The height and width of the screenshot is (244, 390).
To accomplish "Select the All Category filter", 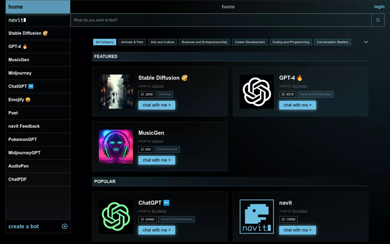I will click(x=105, y=42).
